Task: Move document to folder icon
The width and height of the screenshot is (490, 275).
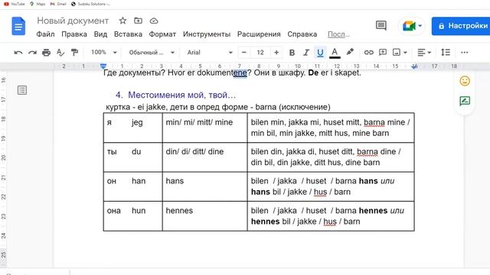Action: coord(138,21)
